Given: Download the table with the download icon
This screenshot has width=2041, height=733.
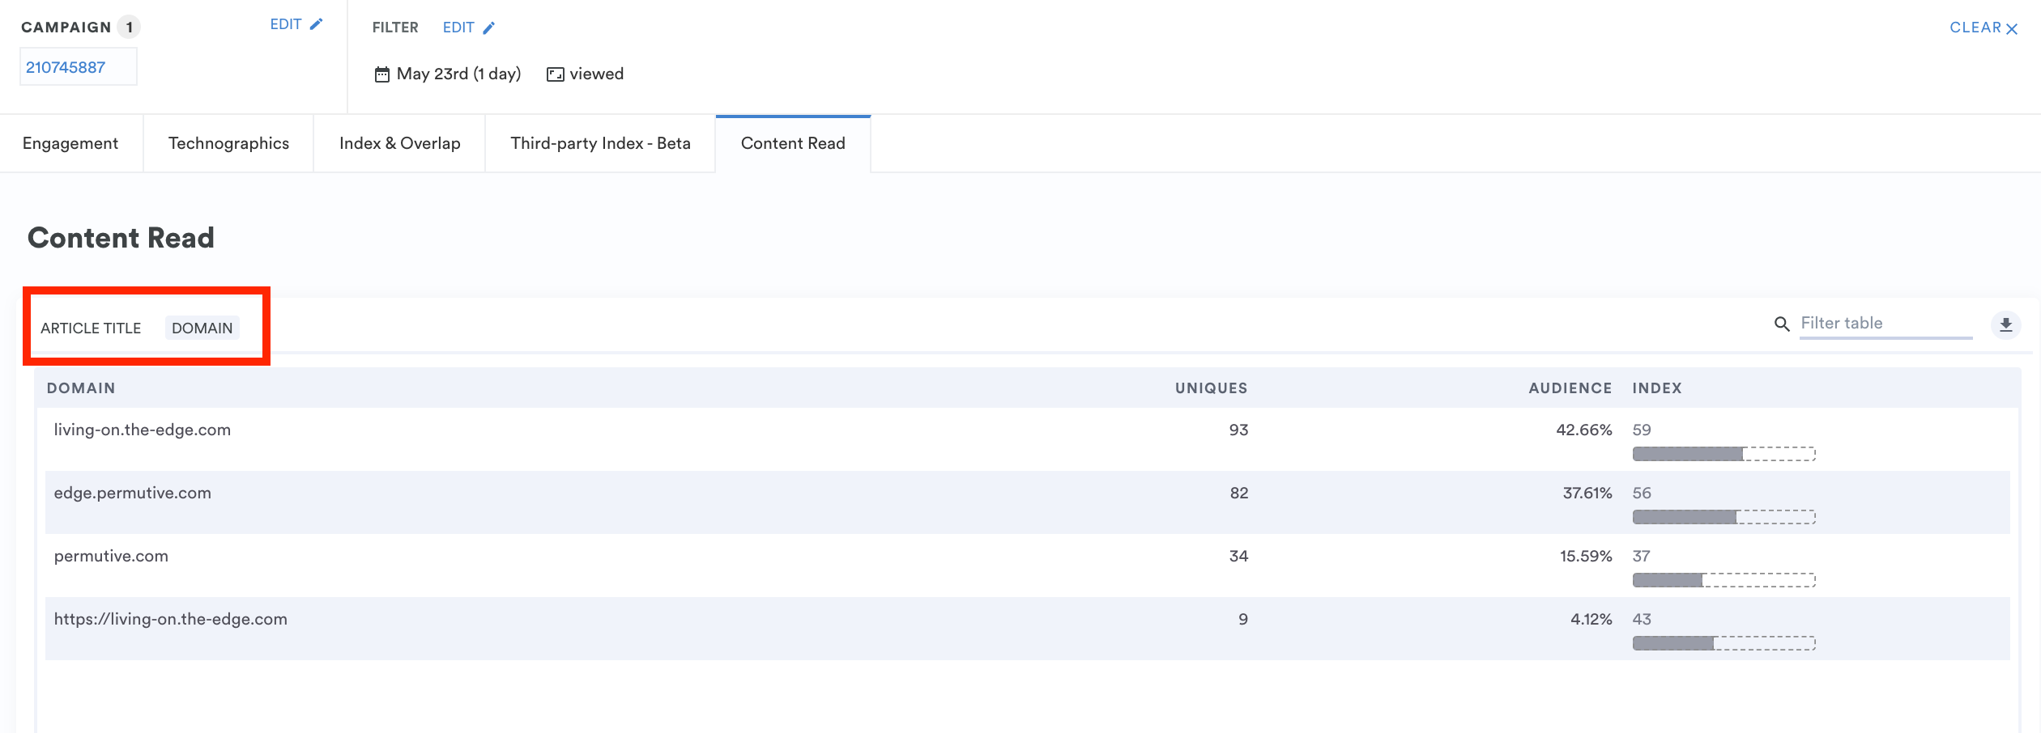Looking at the screenshot, I should (2006, 324).
